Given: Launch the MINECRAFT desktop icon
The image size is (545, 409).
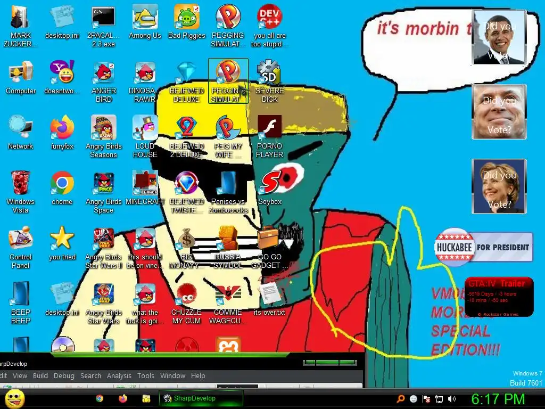Looking at the screenshot, I should 145,189.
